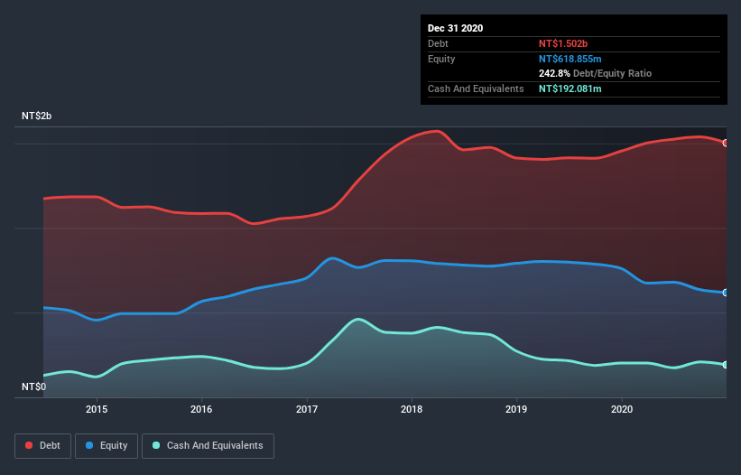This screenshot has width=741, height=475.
Task: Select the Cash end-point marker on chart
Action: coord(726,365)
